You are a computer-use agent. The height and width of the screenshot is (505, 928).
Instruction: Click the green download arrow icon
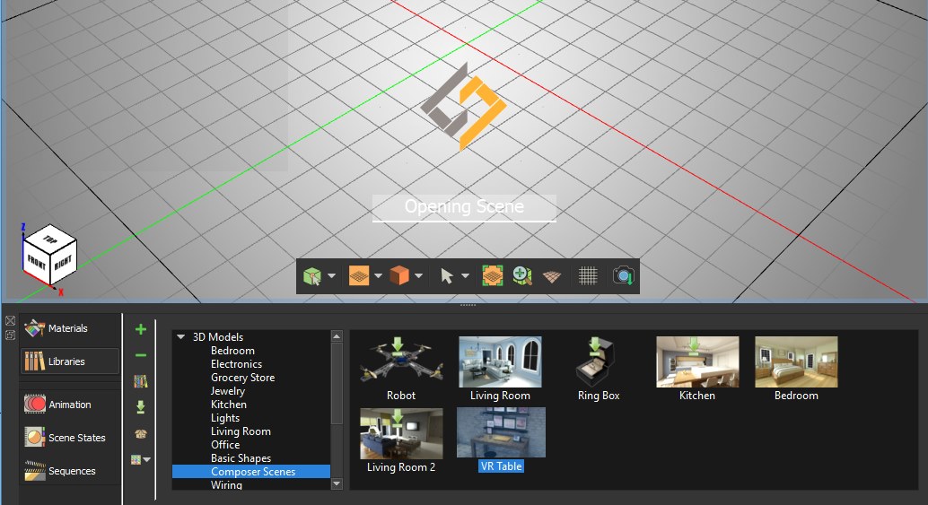tap(140, 407)
